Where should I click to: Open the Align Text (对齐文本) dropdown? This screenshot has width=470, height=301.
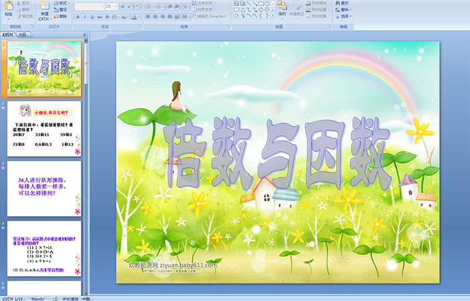coord(203,9)
